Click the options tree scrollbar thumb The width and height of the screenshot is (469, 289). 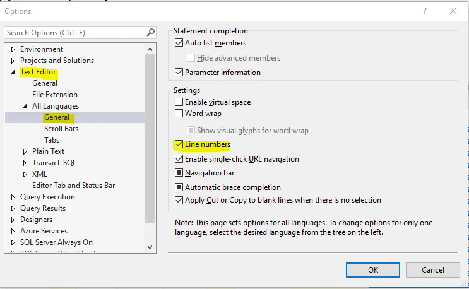(x=150, y=138)
